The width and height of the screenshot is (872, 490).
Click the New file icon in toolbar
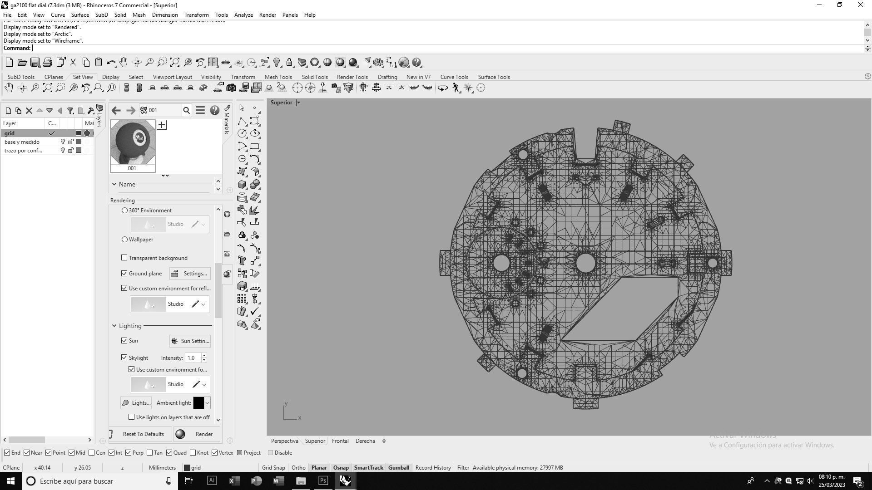(x=9, y=63)
